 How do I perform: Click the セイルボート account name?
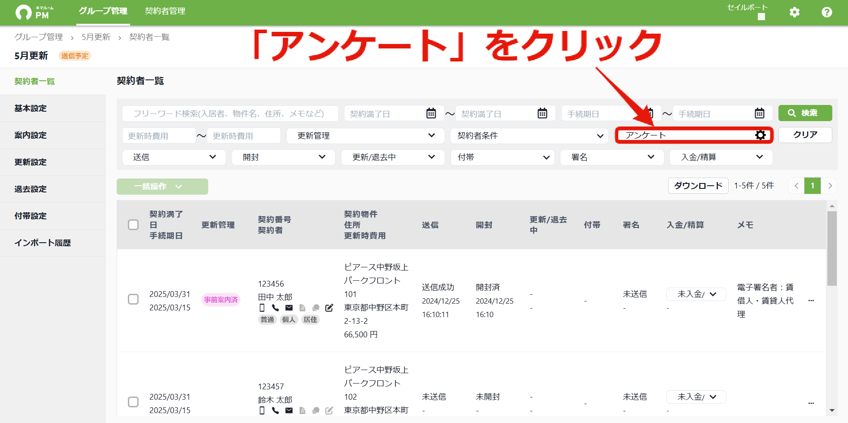(x=747, y=8)
